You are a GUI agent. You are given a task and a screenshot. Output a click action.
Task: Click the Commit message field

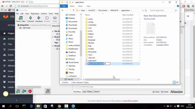129,87
